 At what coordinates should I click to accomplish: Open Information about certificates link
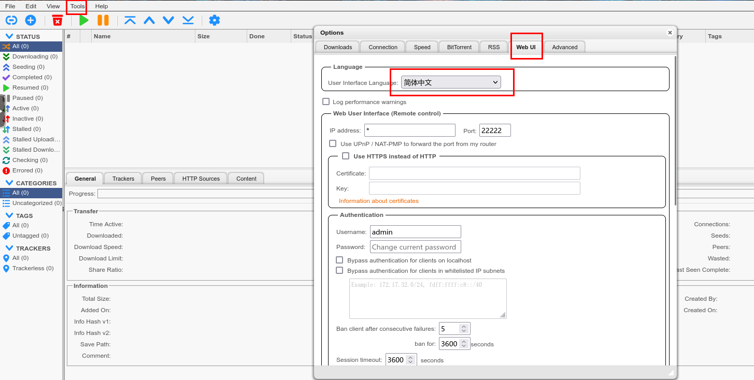pyautogui.click(x=378, y=201)
